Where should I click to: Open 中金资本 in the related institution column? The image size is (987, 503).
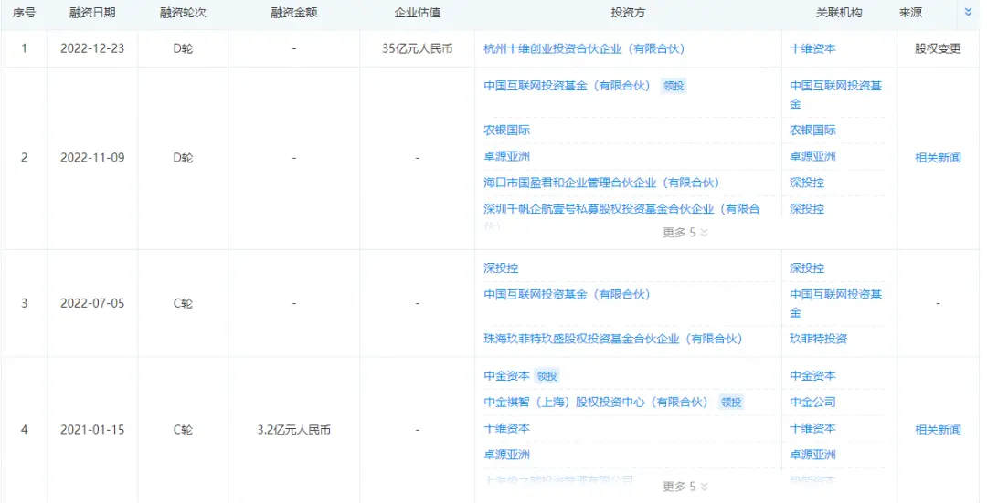point(812,376)
